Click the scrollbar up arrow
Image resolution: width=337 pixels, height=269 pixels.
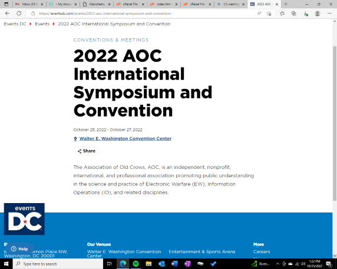click(335, 21)
